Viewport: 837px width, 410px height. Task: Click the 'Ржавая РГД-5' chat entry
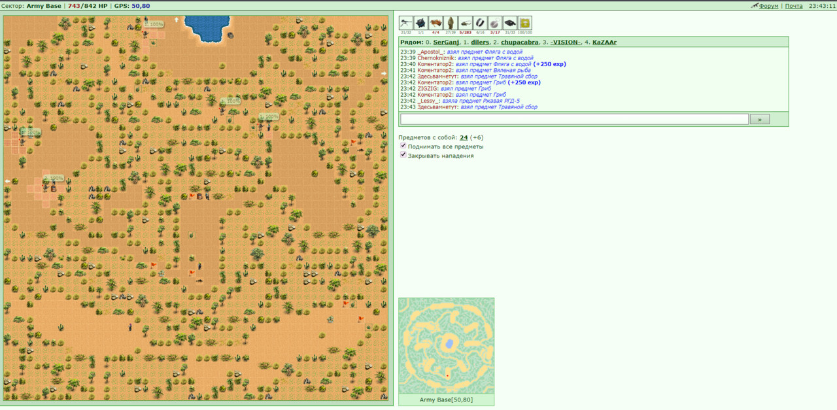click(x=501, y=101)
